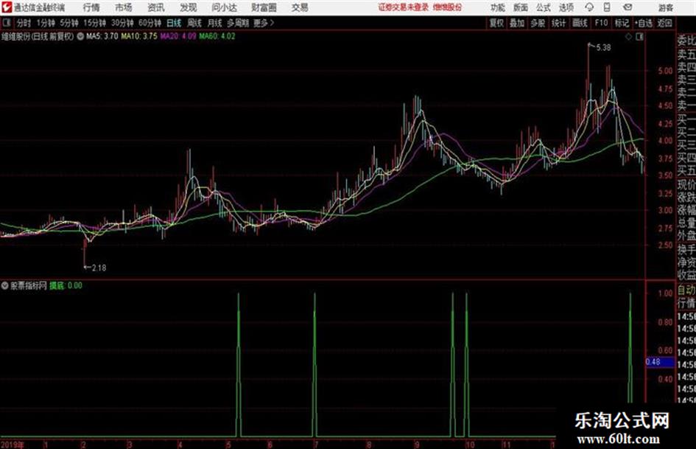Click the 游客 guest account label
Image resolution: width=696 pixels, height=449 pixels.
(665, 7)
